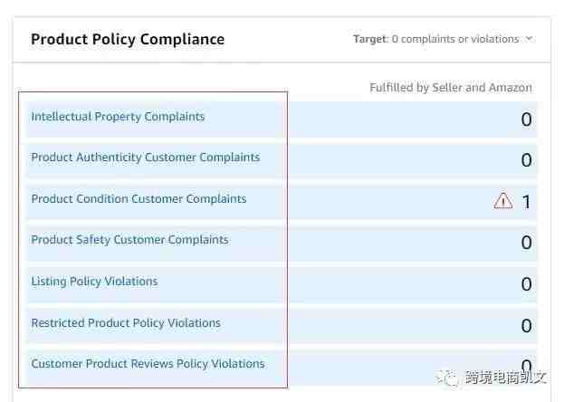
Task: Click the Product Policy Compliance heading
Action: coord(128,40)
